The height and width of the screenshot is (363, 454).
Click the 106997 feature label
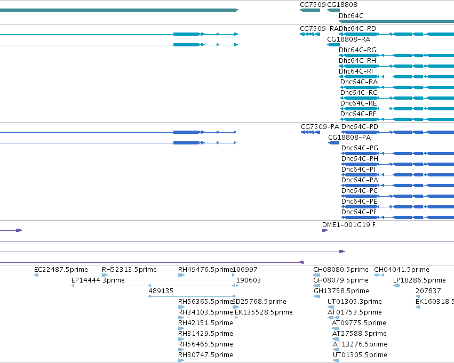tap(245, 270)
